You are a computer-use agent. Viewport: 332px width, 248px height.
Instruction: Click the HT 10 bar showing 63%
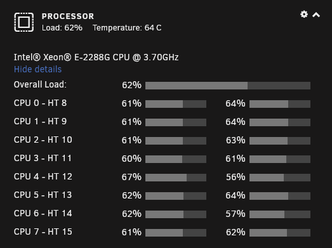[x=280, y=141]
